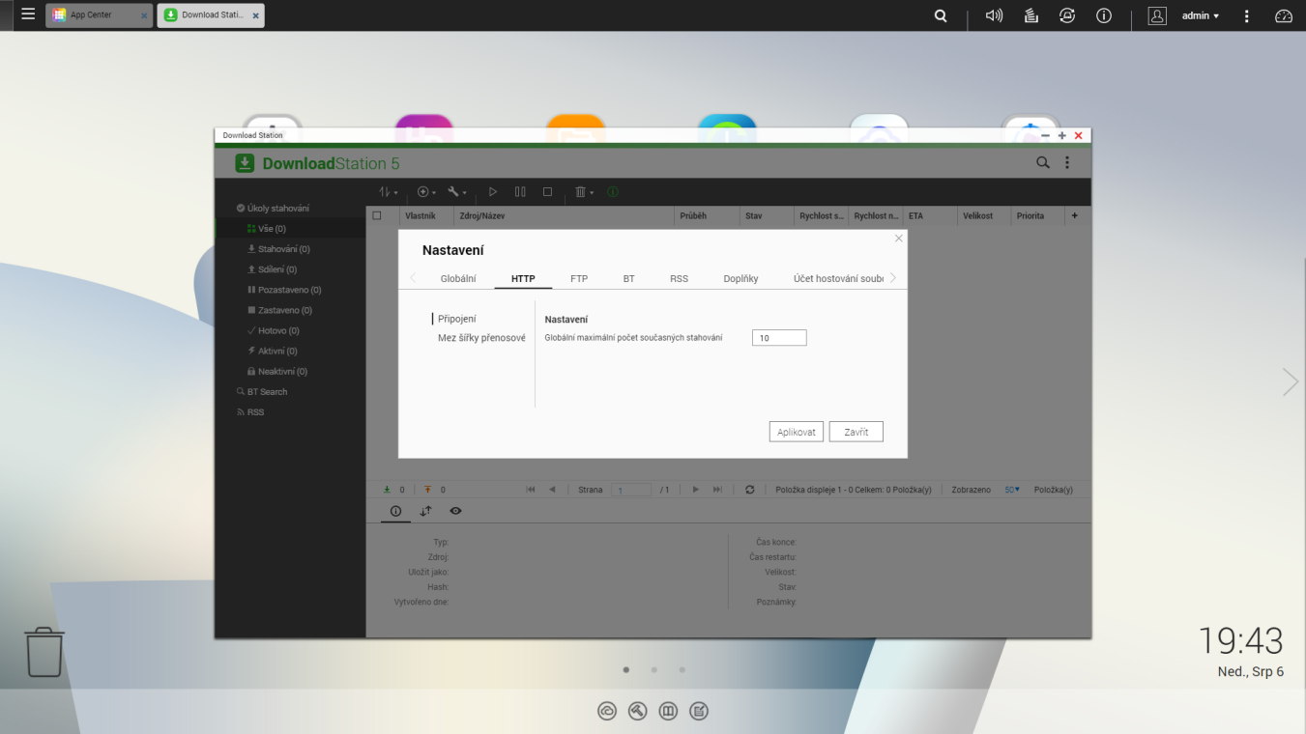Open Download Station more options menu
The image size is (1306, 734).
tap(1067, 163)
